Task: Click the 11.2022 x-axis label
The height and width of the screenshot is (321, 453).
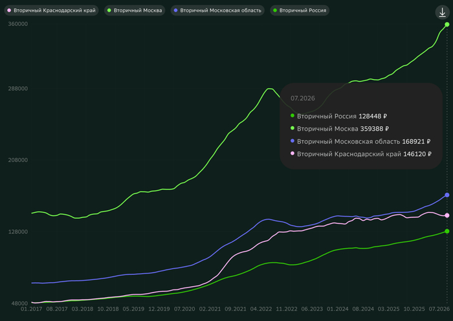Action: coord(287,309)
